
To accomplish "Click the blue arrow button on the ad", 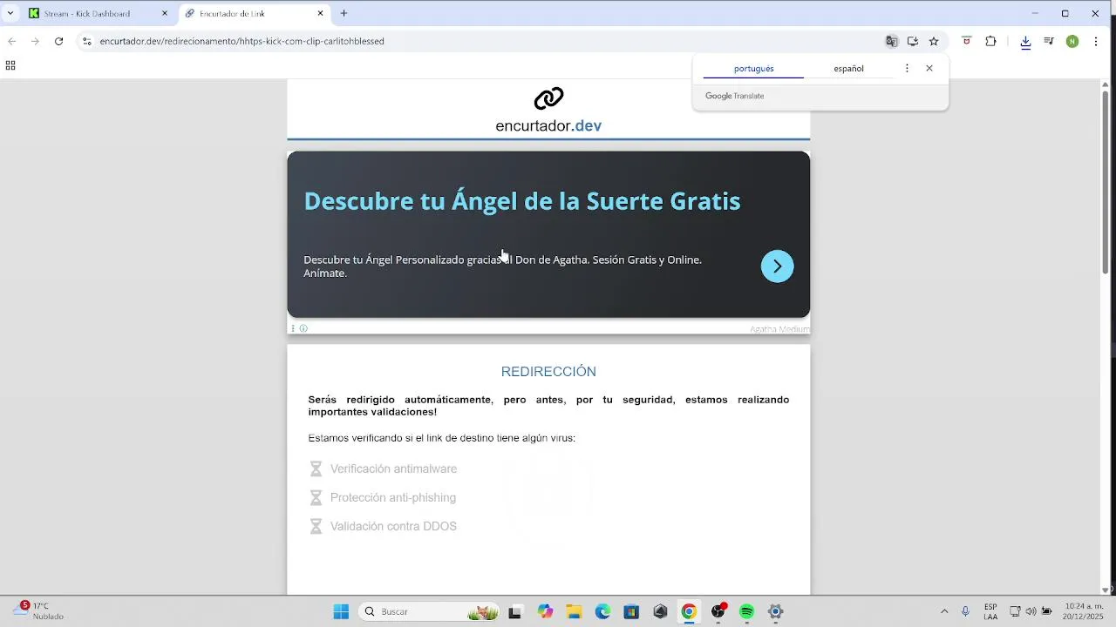I will click(777, 266).
